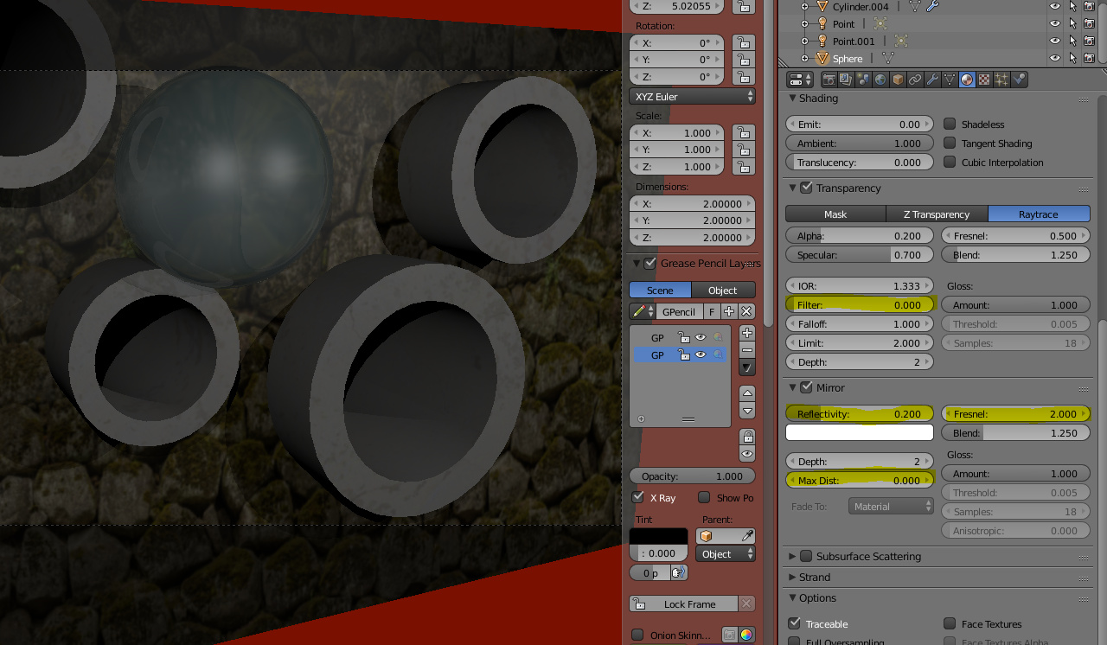Screen dimensions: 1107x645
Task: Enable Tangent Shading checkbox
Action: (x=950, y=144)
